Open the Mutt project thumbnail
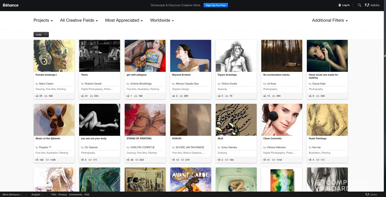 [x=236, y=120]
